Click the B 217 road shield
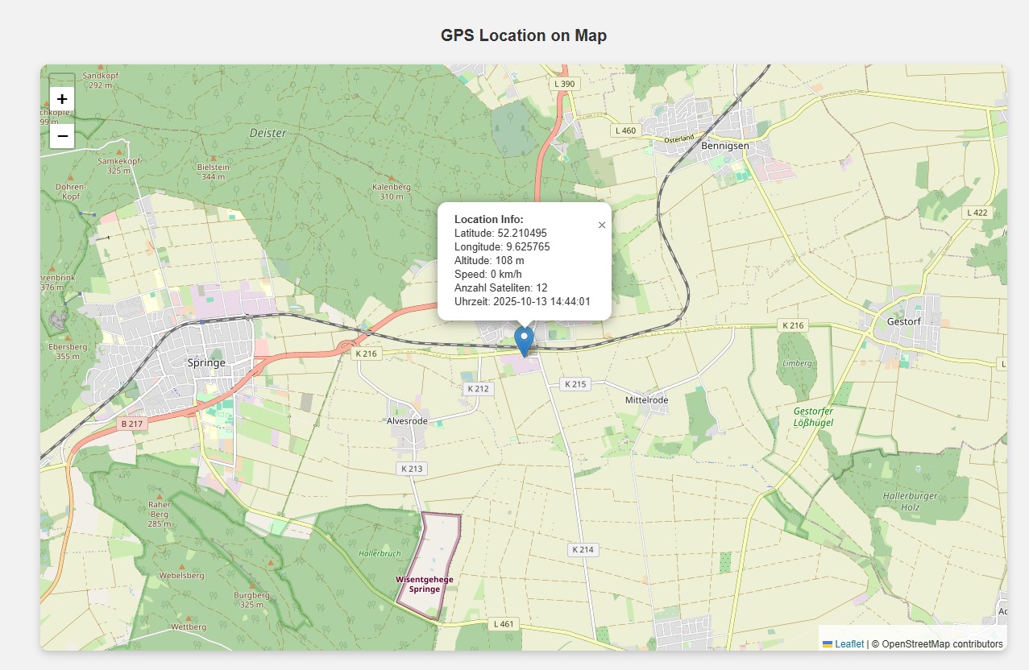The width and height of the screenshot is (1029, 670). pos(130,424)
